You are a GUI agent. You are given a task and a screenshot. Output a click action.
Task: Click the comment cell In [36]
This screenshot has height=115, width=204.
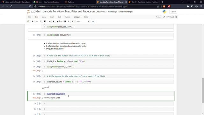[108, 76]
